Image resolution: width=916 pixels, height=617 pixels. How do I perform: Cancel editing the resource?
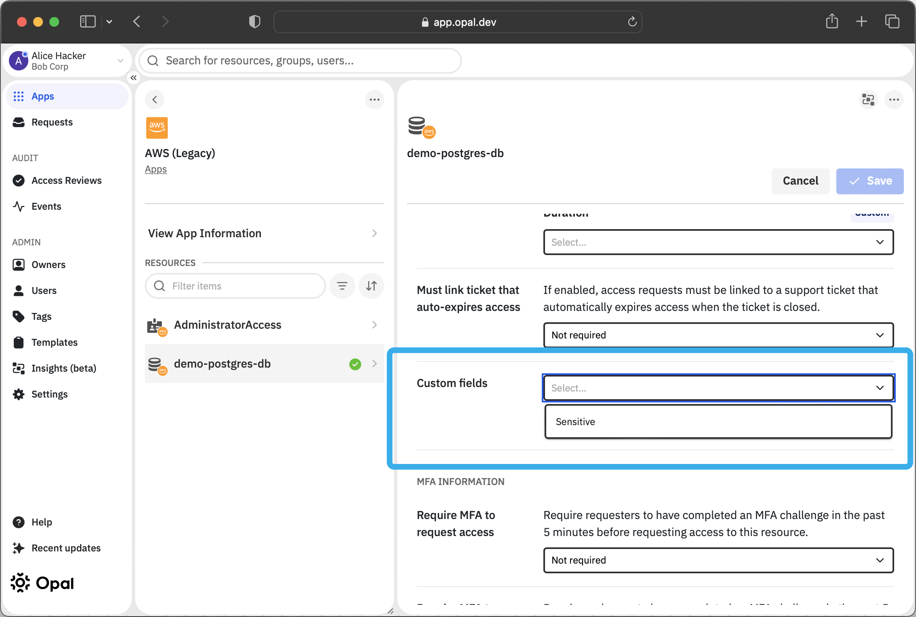click(x=800, y=181)
